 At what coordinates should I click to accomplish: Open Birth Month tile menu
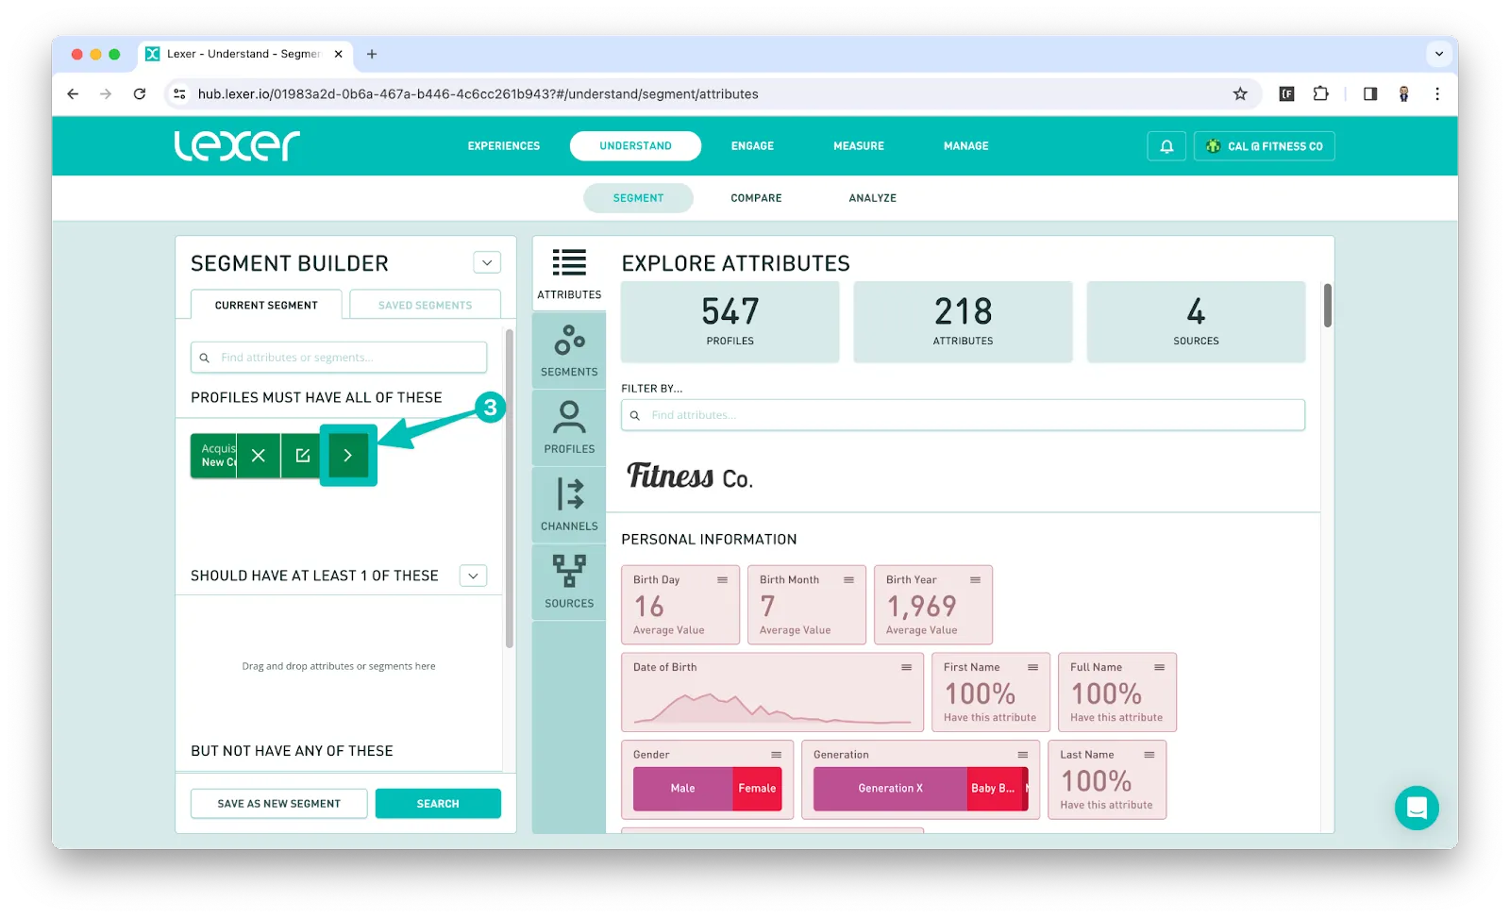pos(848,579)
